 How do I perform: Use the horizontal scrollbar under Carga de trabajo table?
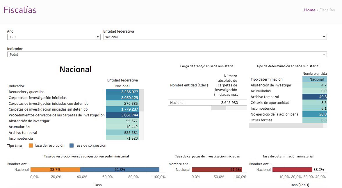219,108
